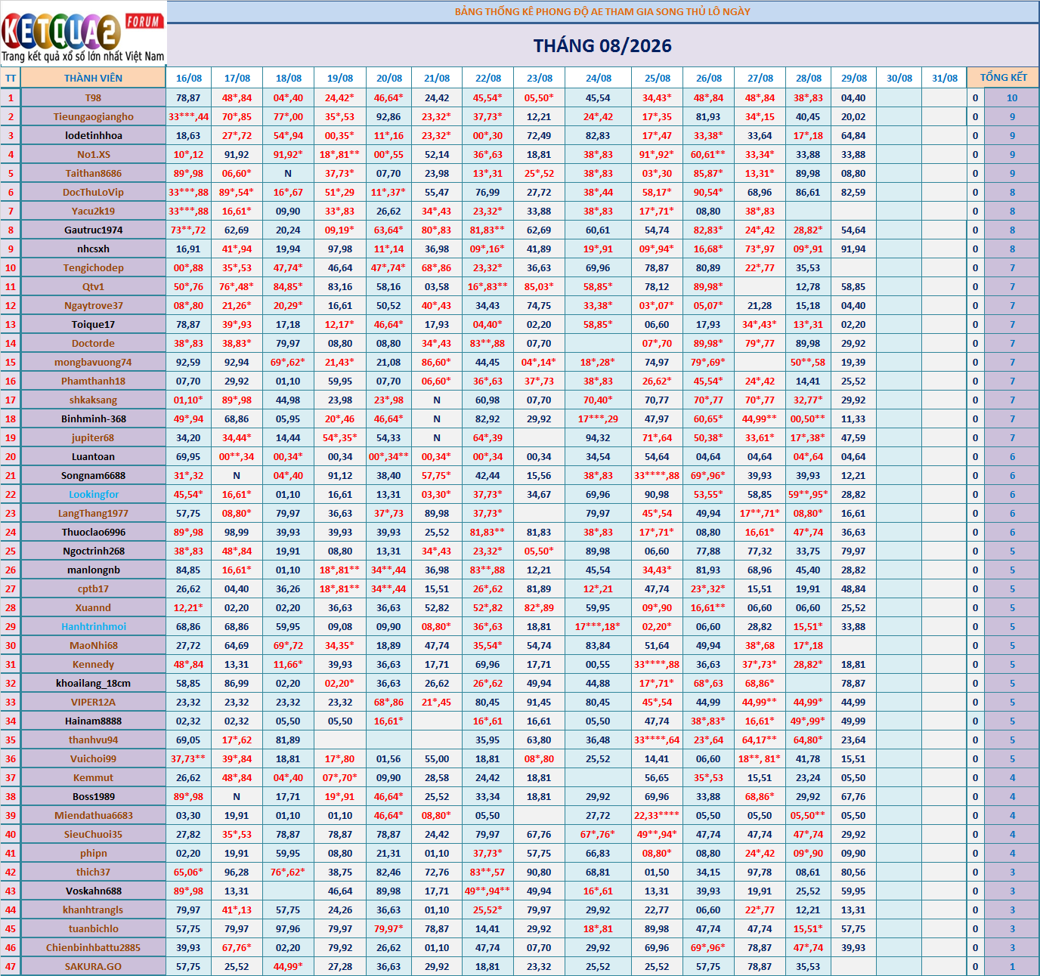Open Taithan8686 member row
Viewport: 1040px width, 976px height.
93,173
